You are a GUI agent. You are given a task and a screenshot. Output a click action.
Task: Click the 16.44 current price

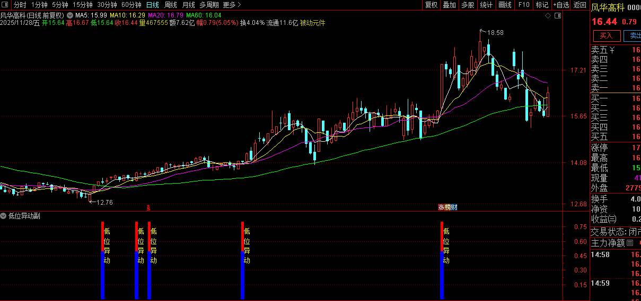604,22
